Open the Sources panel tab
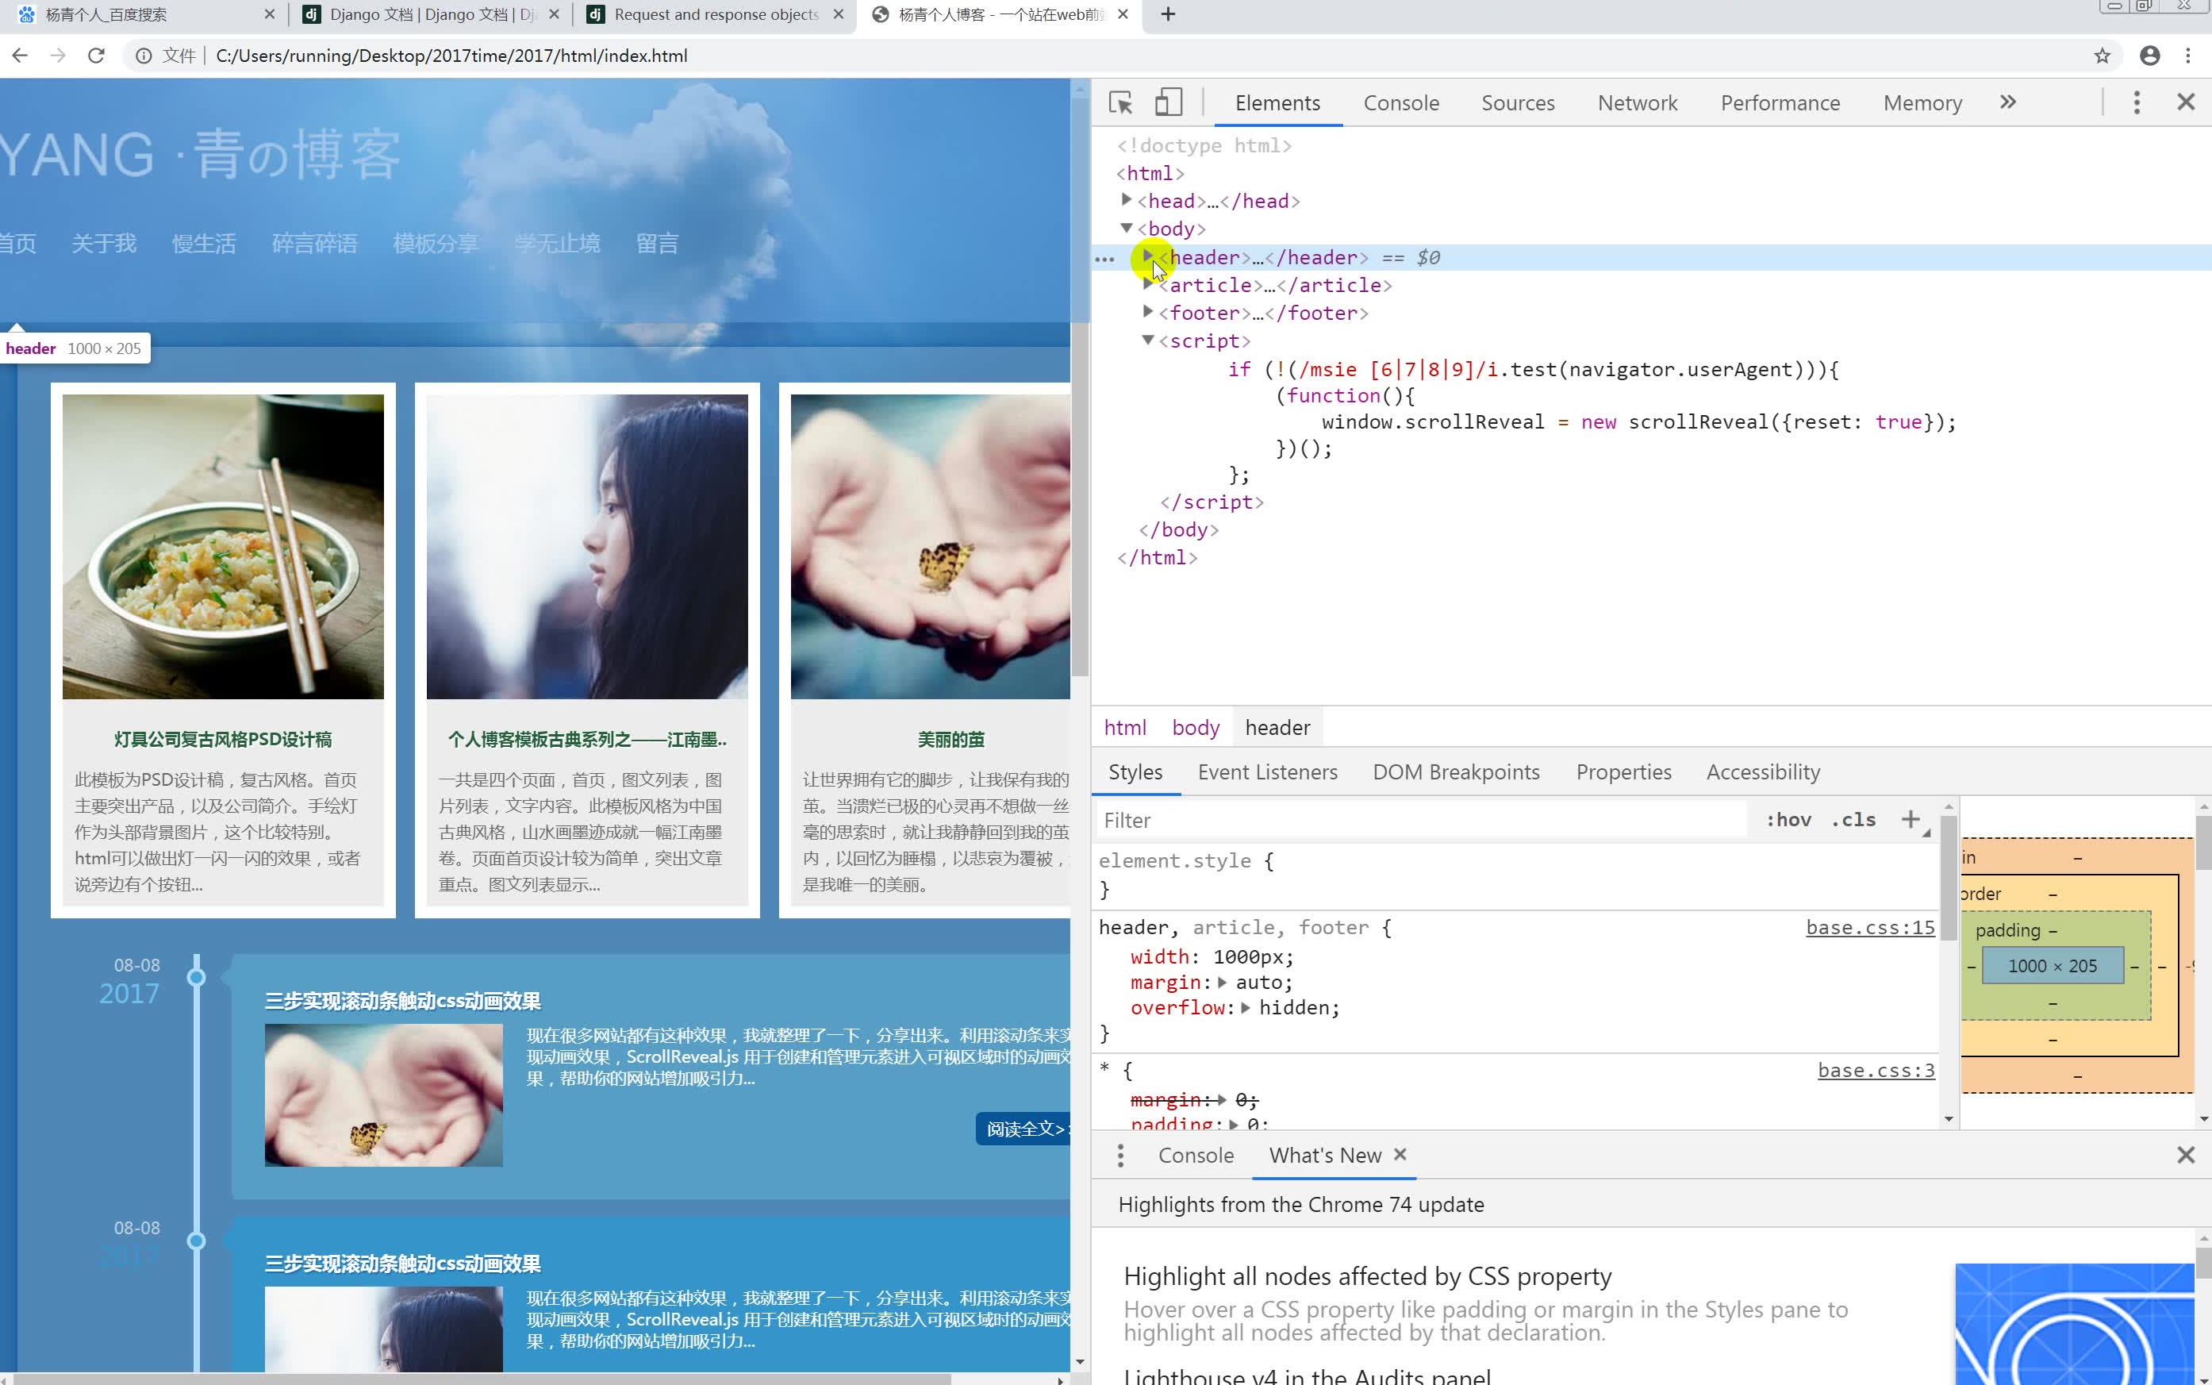2212x1385 pixels. point(1518,102)
